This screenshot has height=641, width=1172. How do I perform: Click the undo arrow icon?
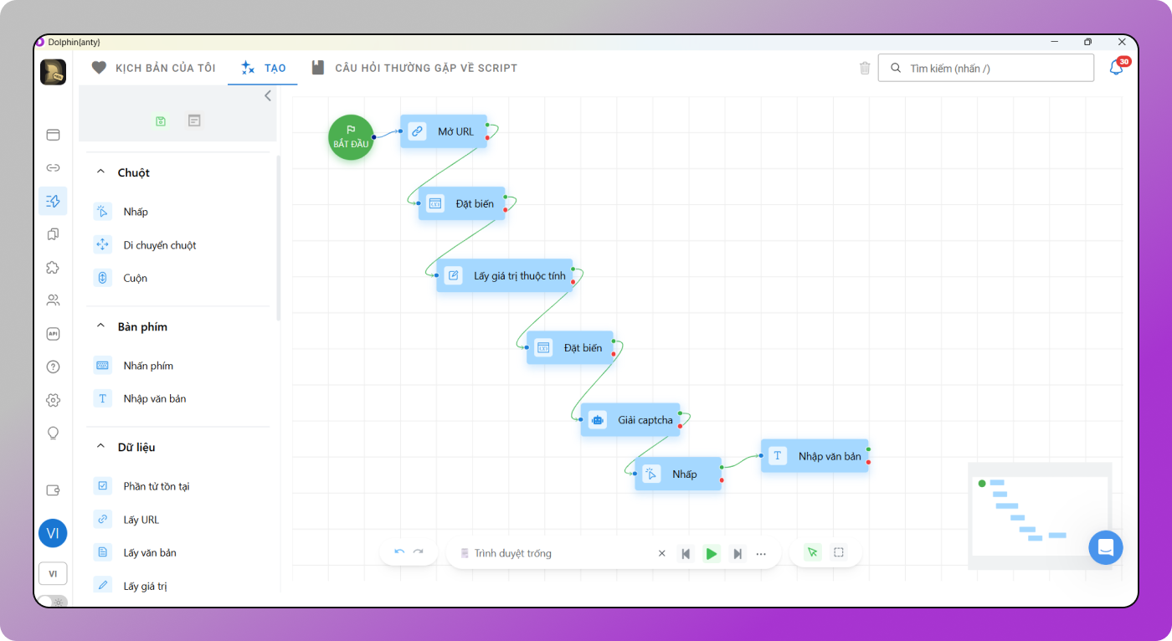(x=399, y=552)
